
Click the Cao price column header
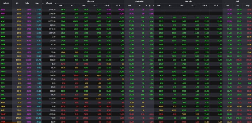[x=227, y=5]
